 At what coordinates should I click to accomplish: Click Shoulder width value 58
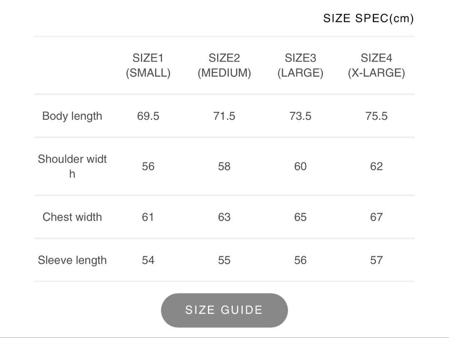pyautogui.click(x=224, y=166)
